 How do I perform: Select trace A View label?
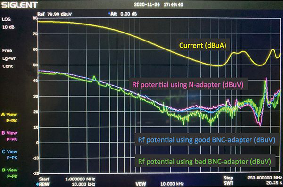(x=9, y=114)
